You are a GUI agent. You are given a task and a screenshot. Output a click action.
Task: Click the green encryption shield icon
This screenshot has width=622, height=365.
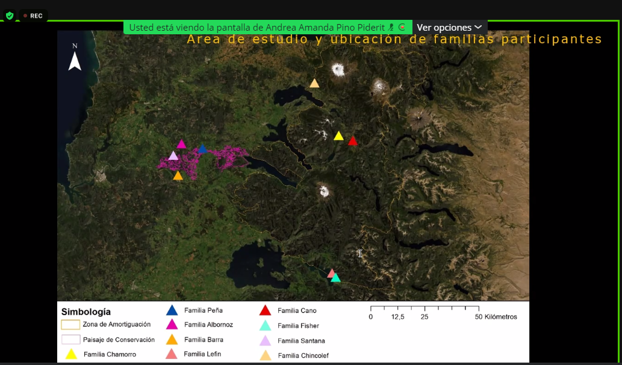click(x=9, y=16)
